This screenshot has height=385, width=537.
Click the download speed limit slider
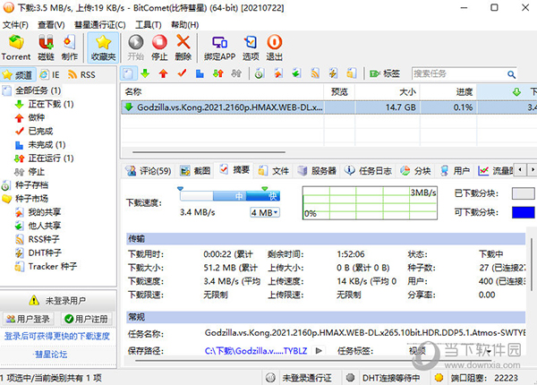point(230,194)
